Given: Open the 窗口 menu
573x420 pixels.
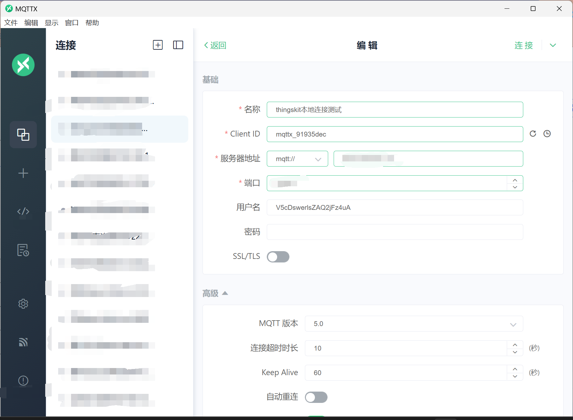Looking at the screenshot, I should click(72, 23).
